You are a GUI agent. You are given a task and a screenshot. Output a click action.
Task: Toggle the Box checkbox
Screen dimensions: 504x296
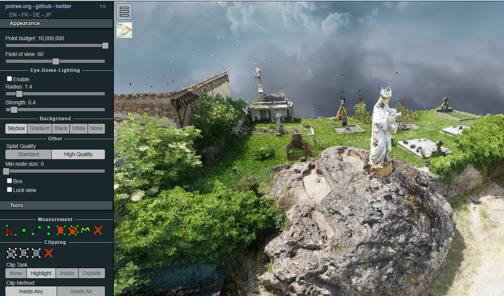(10, 181)
